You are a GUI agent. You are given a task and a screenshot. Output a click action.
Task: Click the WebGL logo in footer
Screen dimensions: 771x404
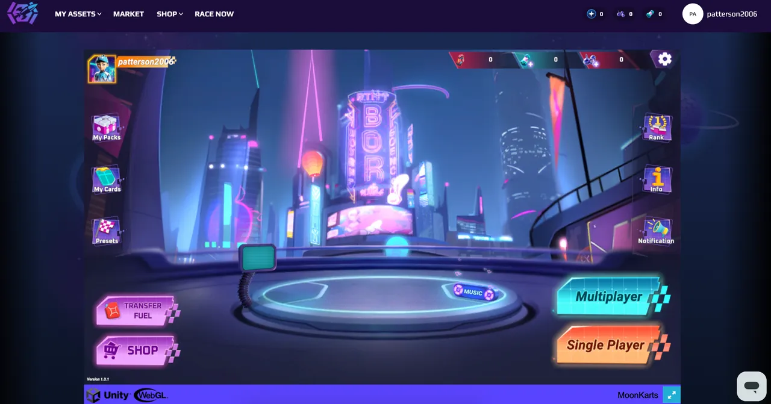[x=151, y=395]
